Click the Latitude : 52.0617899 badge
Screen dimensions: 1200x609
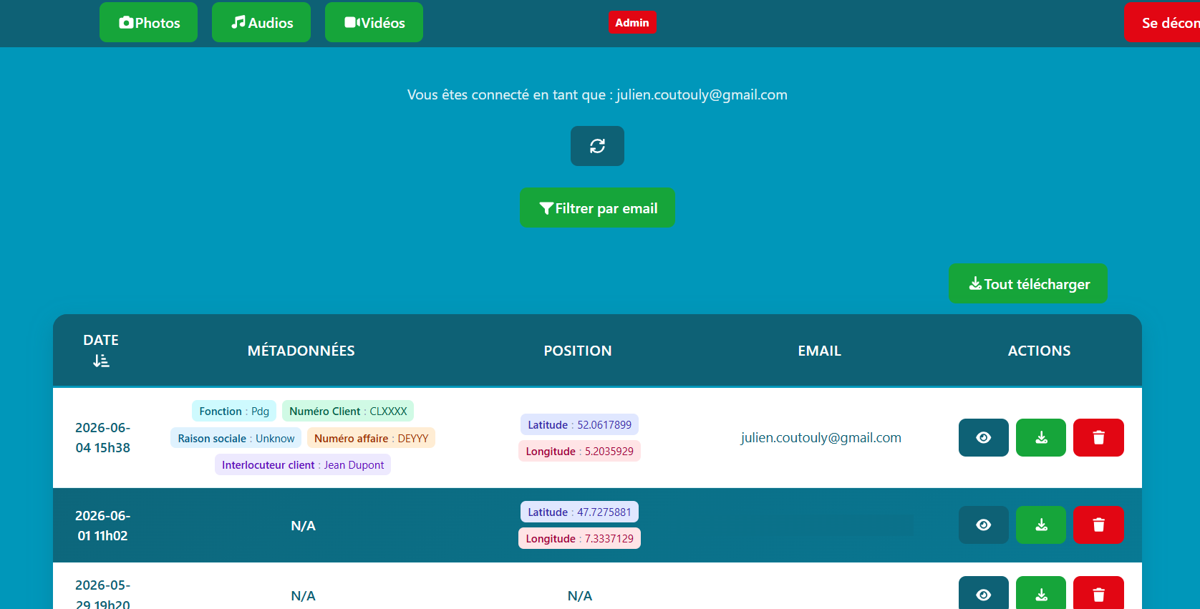pos(579,424)
